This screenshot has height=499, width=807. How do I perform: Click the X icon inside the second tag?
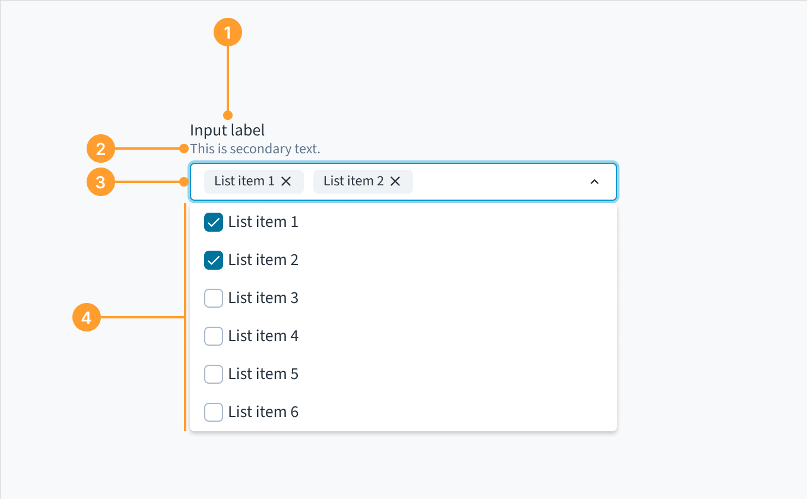pos(395,181)
